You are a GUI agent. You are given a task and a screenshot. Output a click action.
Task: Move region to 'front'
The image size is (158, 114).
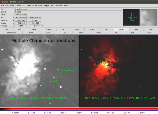[31, 33]
